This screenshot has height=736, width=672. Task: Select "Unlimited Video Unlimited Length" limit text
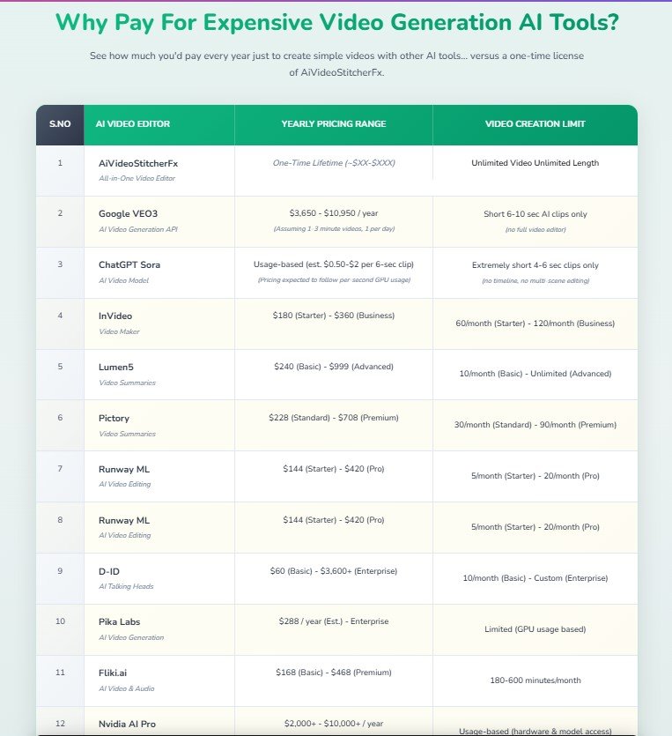[x=535, y=163]
